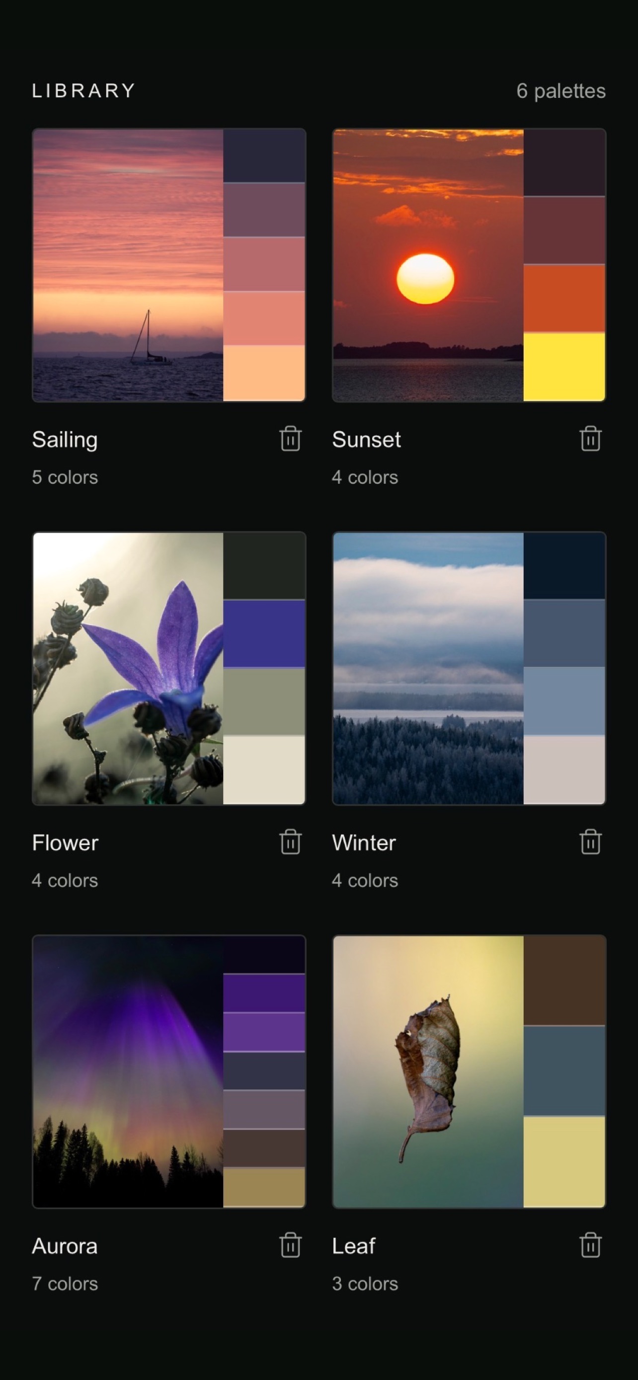The height and width of the screenshot is (1380, 638).
Task: Choose the peach swatch in Sailing palette
Action: (x=264, y=374)
